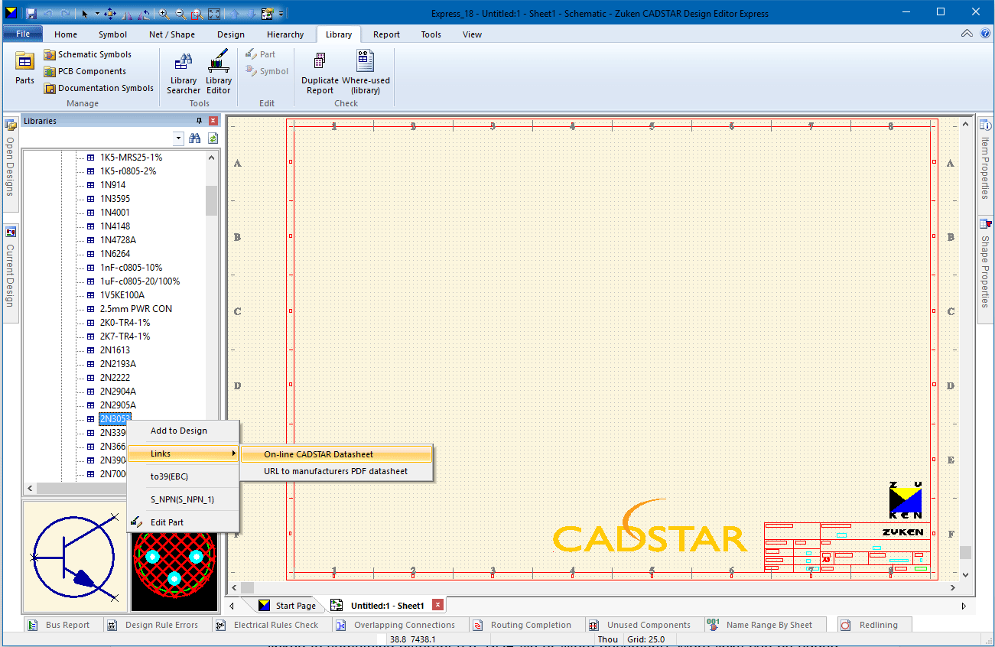The image size is (995, 647).
Task: Save the design with the floppy disk icon
Action: coord(31,14)
